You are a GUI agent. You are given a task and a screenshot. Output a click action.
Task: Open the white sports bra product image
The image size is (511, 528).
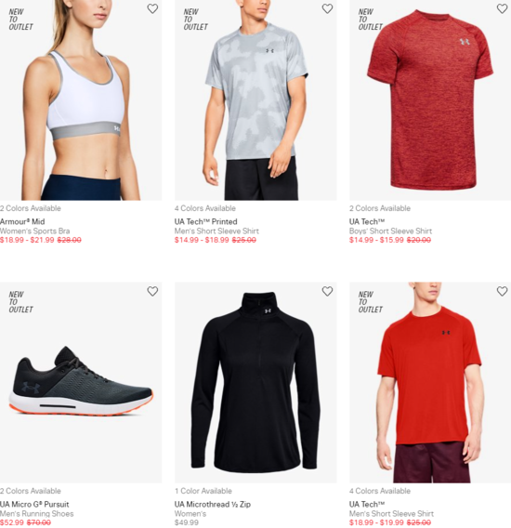click(81, 100)
